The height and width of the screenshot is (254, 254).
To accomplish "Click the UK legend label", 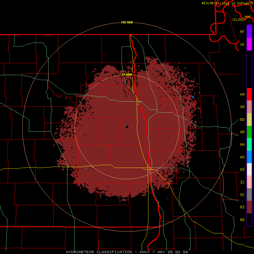I will (x=242, y=44).
